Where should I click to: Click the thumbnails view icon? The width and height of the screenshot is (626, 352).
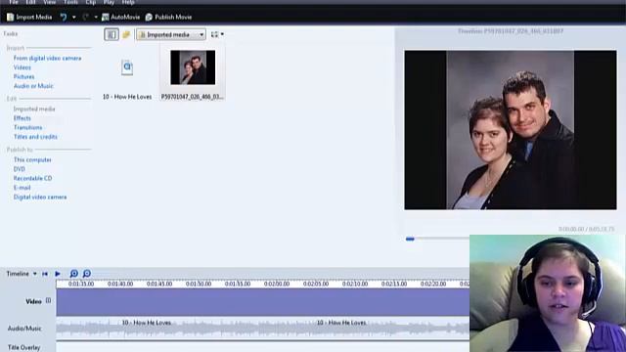[214, 35]
